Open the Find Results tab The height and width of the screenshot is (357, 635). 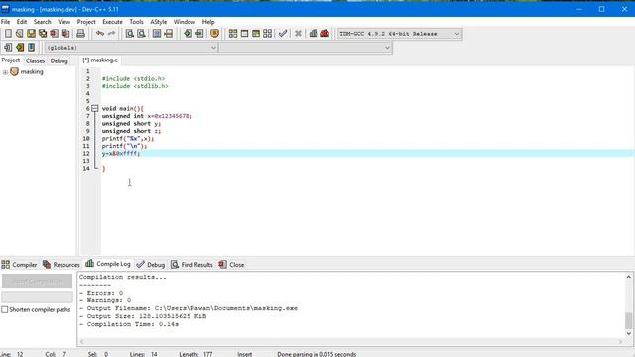click(x=191, y=265)
